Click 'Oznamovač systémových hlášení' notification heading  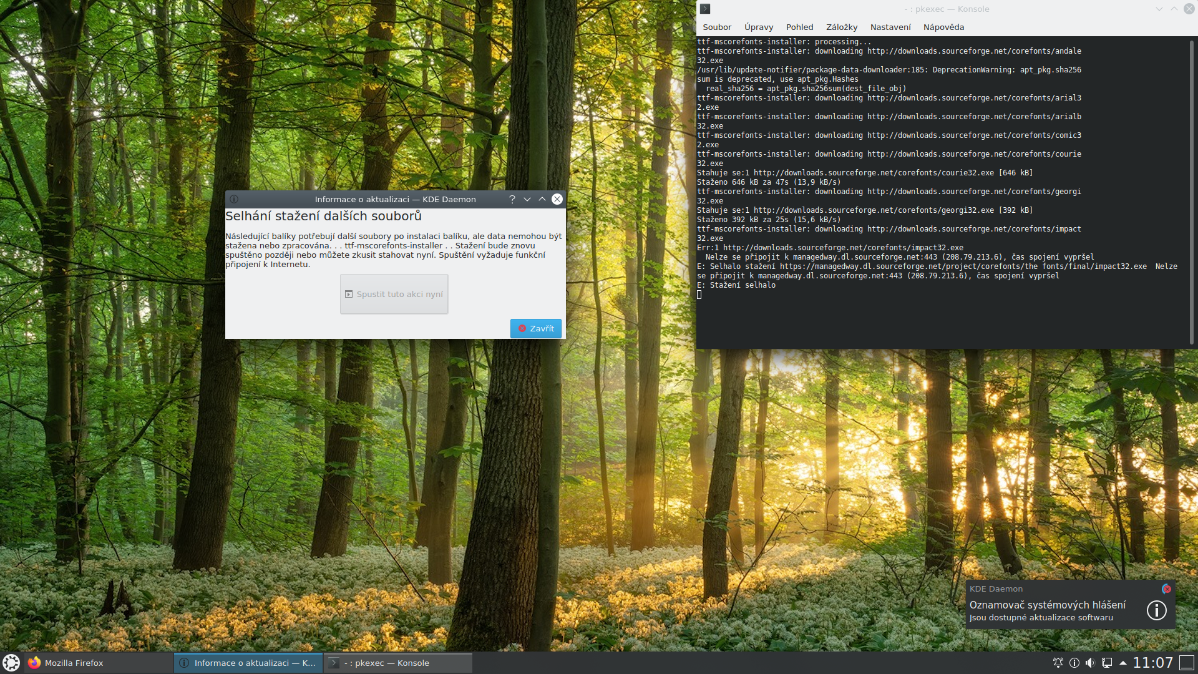tap(1048, 605)
